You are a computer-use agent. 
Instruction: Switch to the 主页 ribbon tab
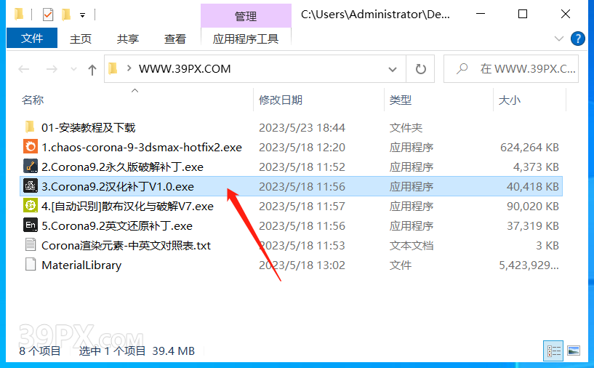80,39
